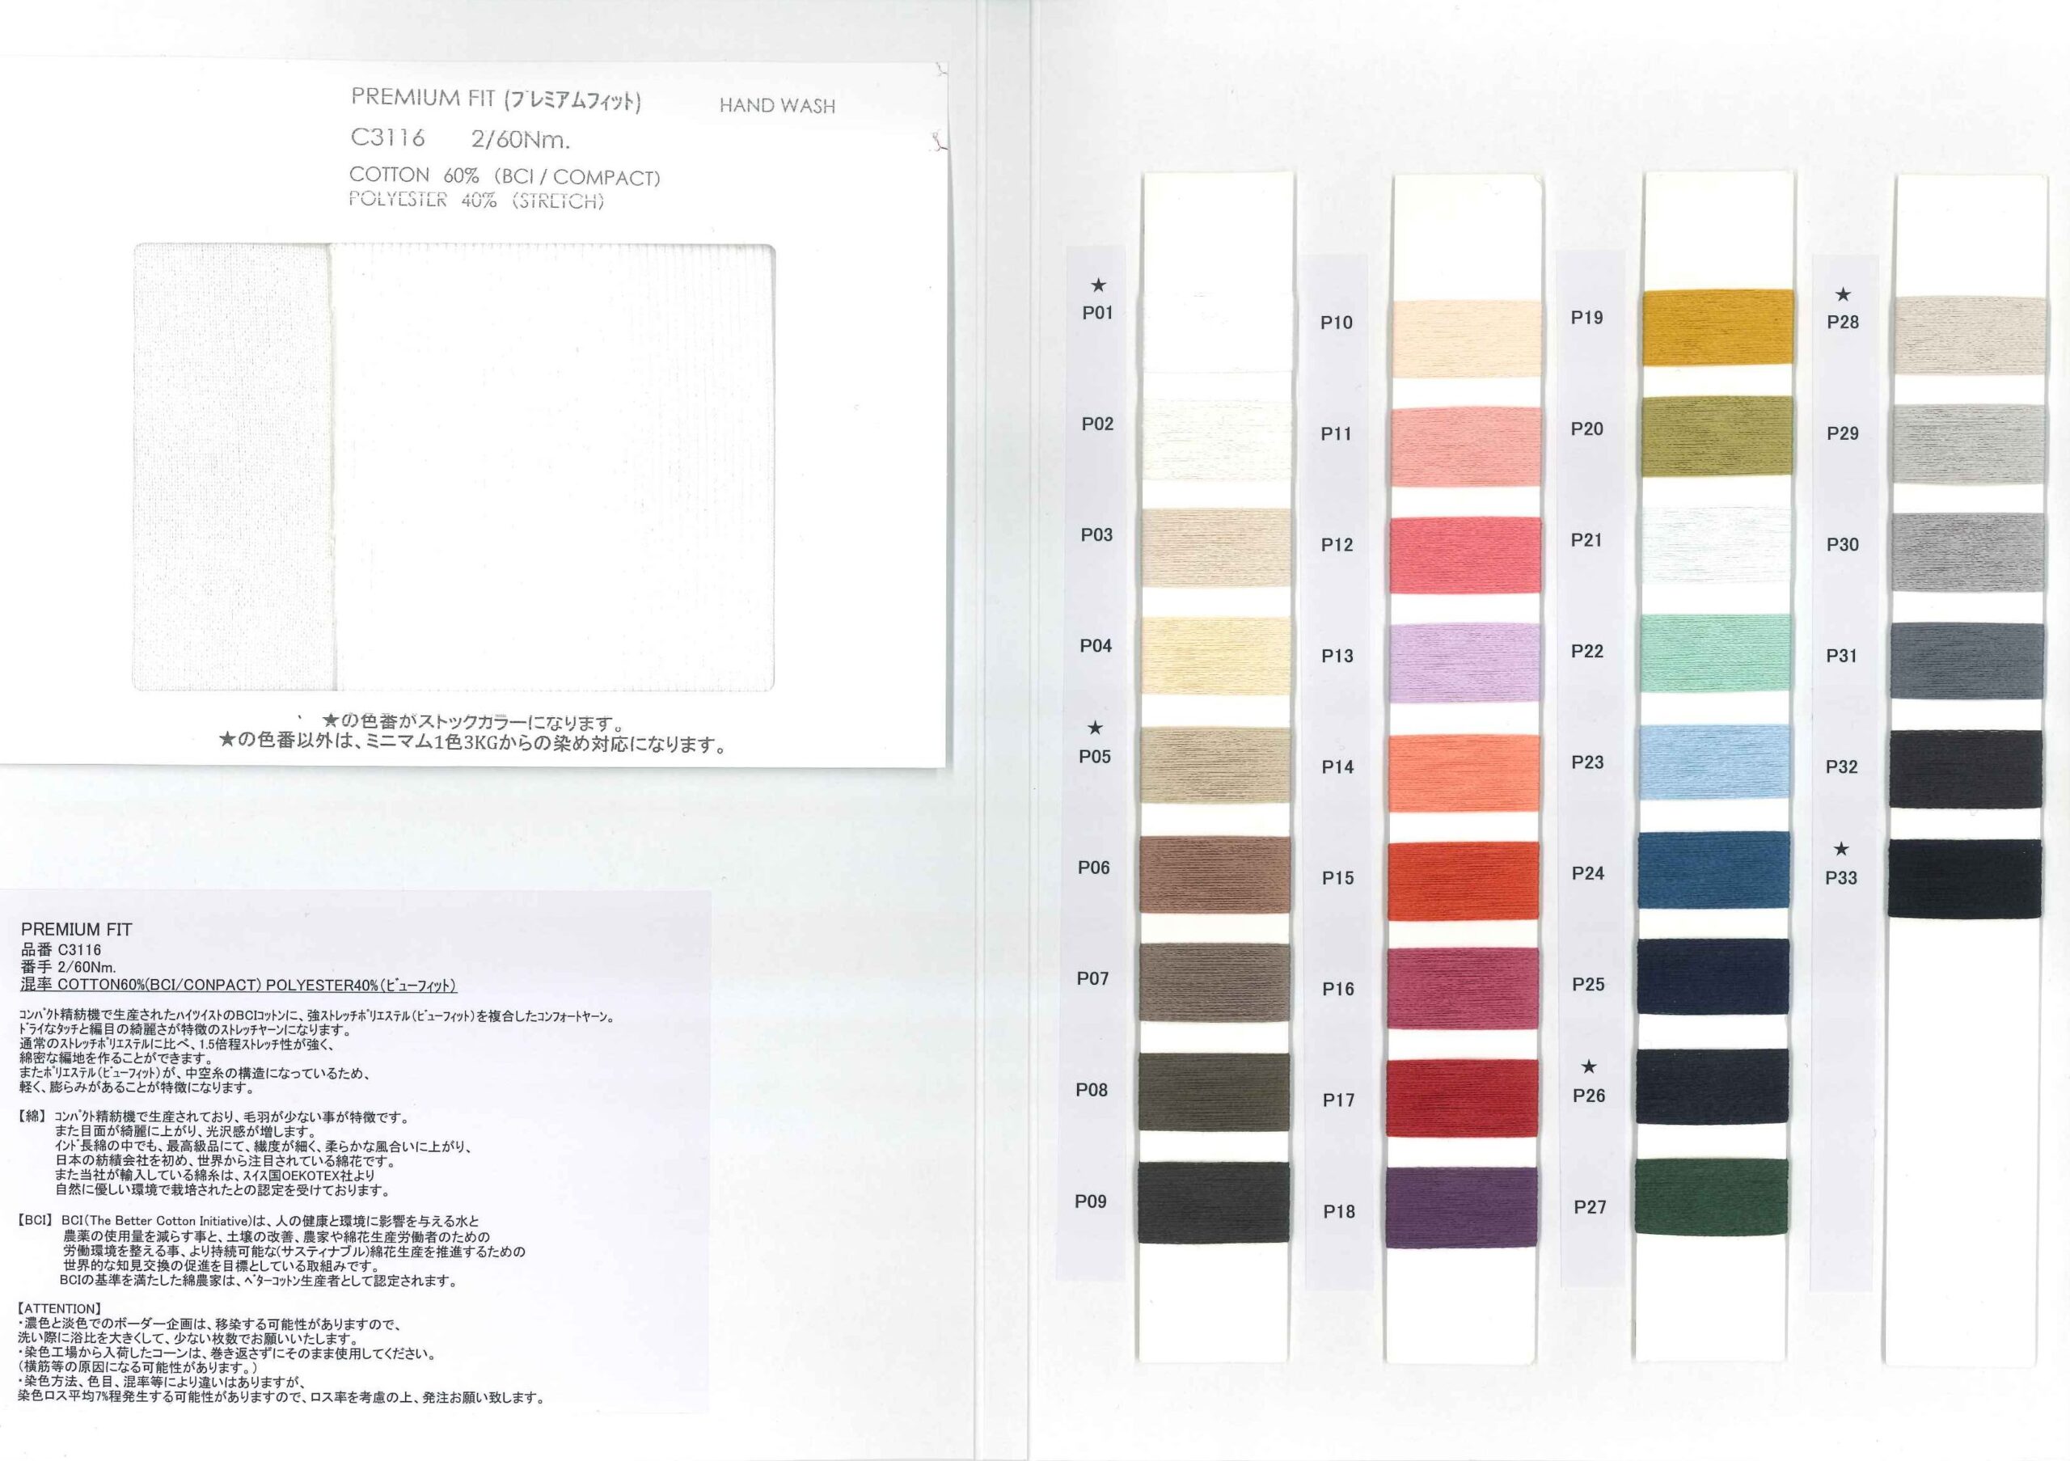Click the P18 color number label
The image size is (2070, 1461).
click(x=1339, y=1211)
